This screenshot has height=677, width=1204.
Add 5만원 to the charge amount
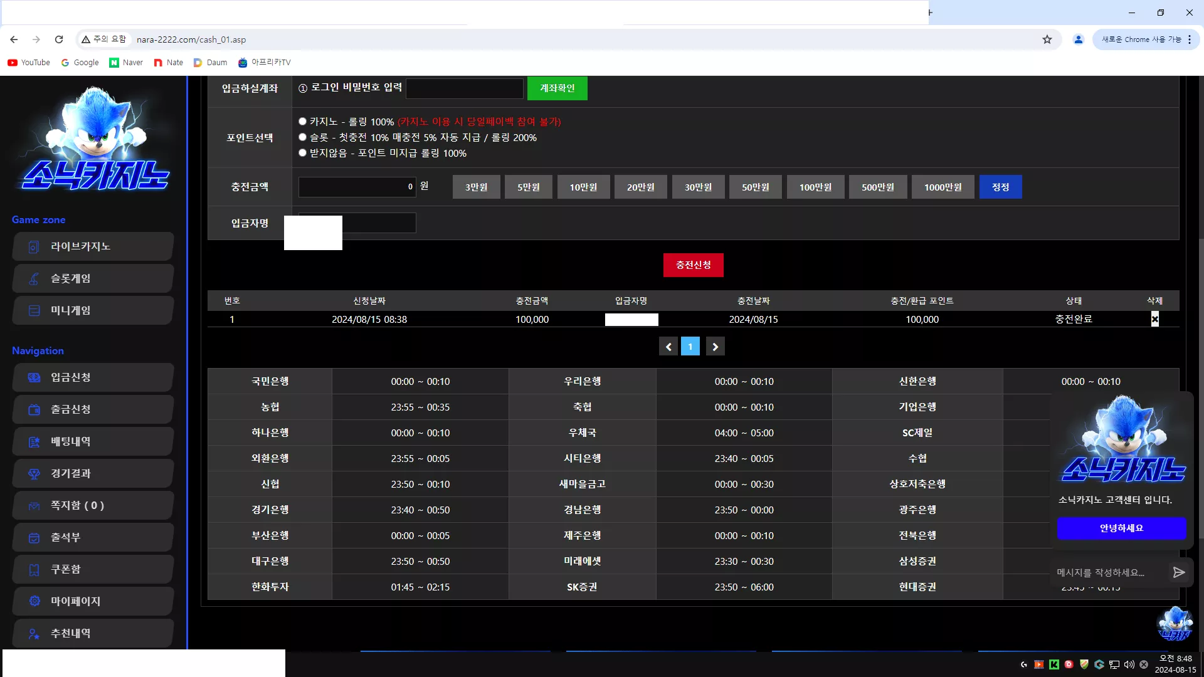point(529,187)
